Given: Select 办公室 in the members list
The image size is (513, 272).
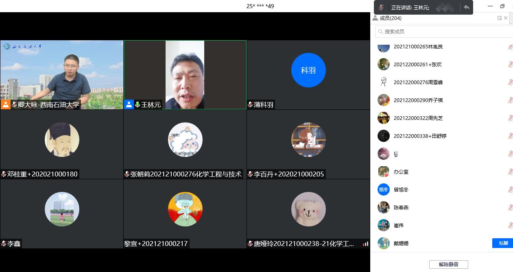Looking at the screenshot, I should point(401,172).
